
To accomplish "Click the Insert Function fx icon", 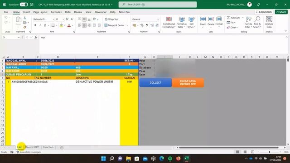I will pyautogui.click(x=36, y=38).
